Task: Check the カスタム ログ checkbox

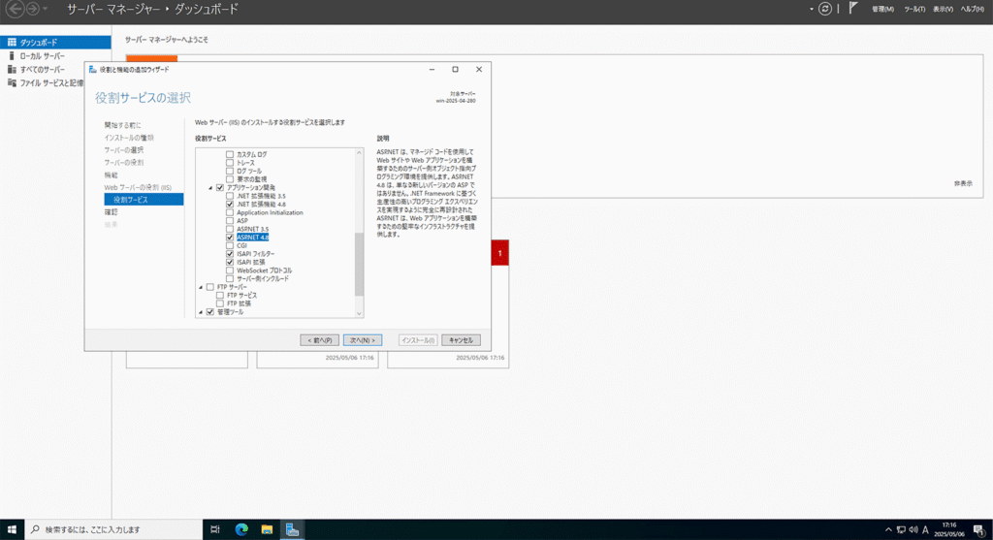Action: pyautogui.click(x=230, y=154)
